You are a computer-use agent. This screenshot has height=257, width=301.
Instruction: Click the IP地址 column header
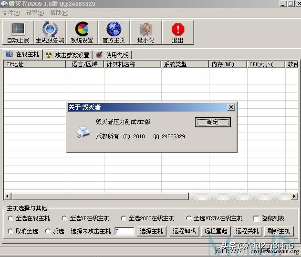[x=34, y=64]
